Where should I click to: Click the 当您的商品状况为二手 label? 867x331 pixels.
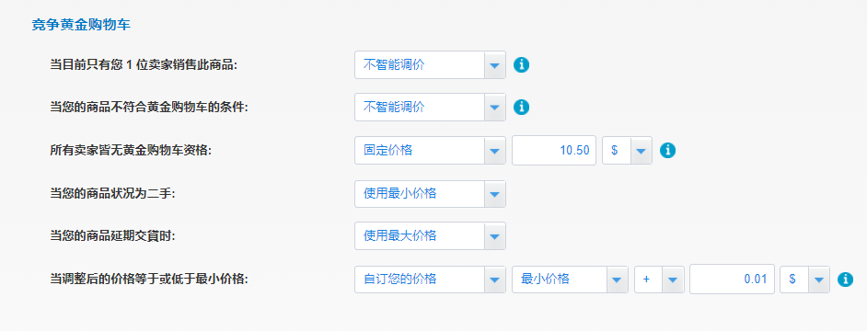point(112,194)
